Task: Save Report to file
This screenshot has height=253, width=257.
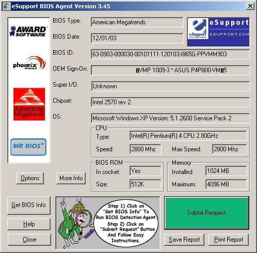Action: (x=184, y=240)
